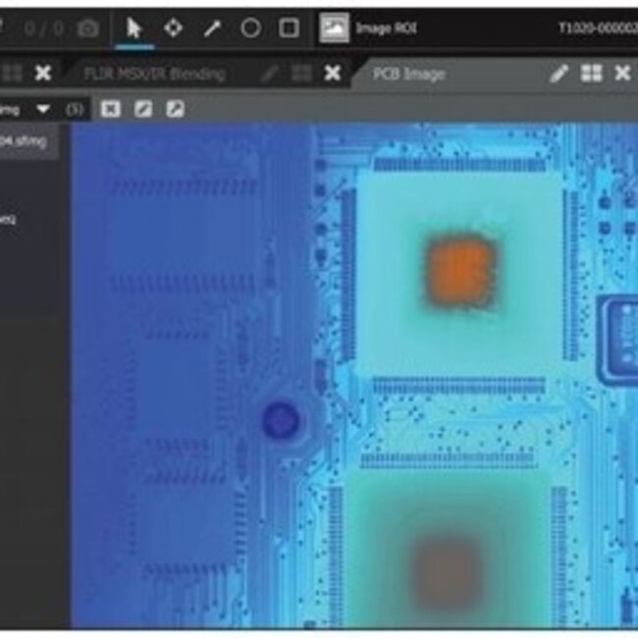The image size is (638, 638).
Task: Click the boxed X remove icon
Action: pos(111,109)
